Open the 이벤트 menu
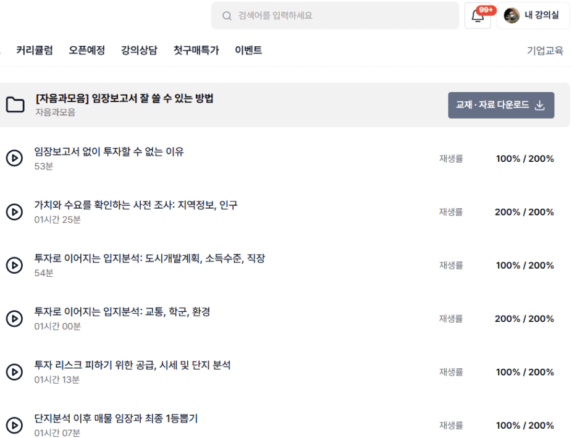 coord(248,50)
